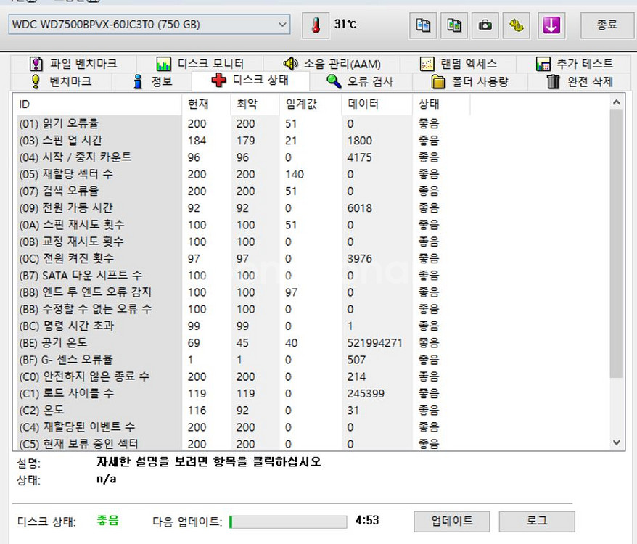Open the 추가 테스트 tab

click(575, 64)
